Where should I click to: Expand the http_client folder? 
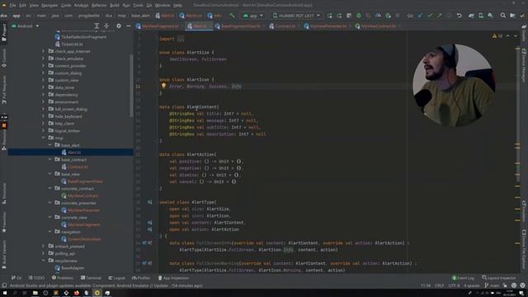(43, 124)
